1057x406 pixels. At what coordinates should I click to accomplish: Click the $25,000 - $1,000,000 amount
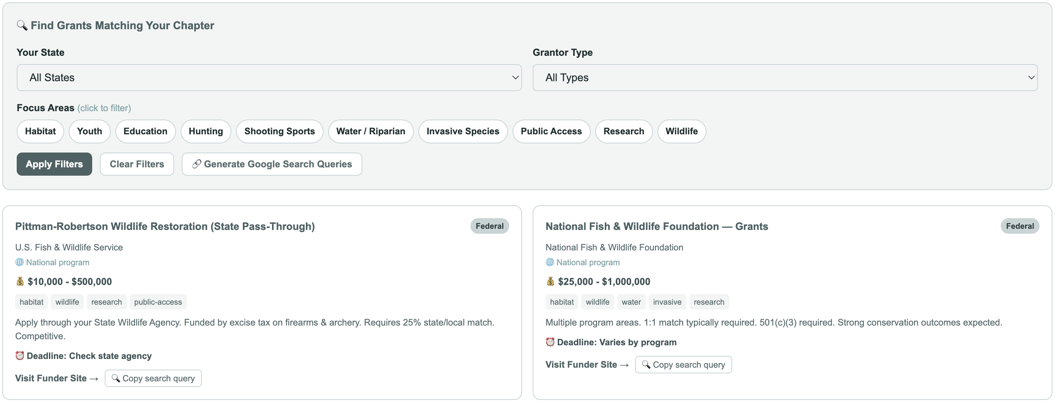point(604,282)
